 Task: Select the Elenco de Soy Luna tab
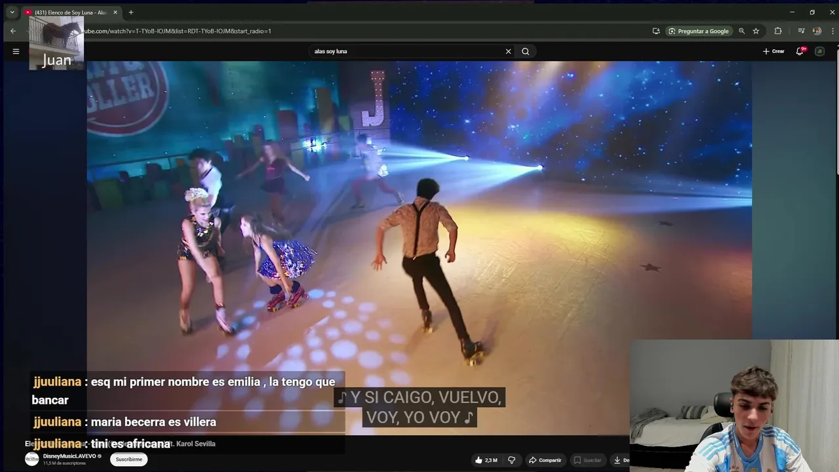[x=71, y=12]
